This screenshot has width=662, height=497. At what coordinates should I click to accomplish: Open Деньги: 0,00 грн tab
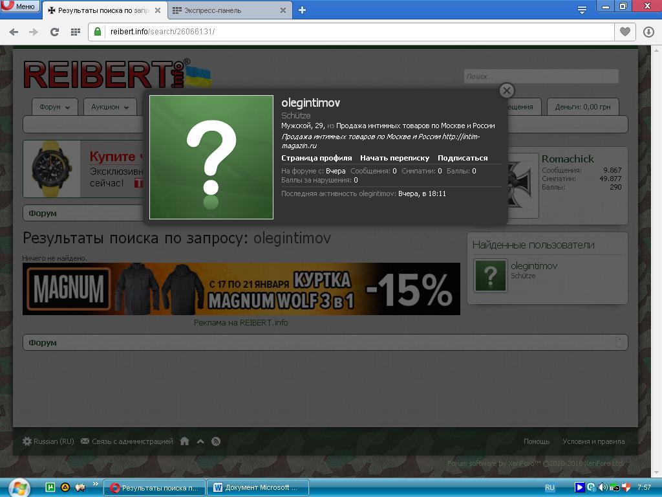582,107
